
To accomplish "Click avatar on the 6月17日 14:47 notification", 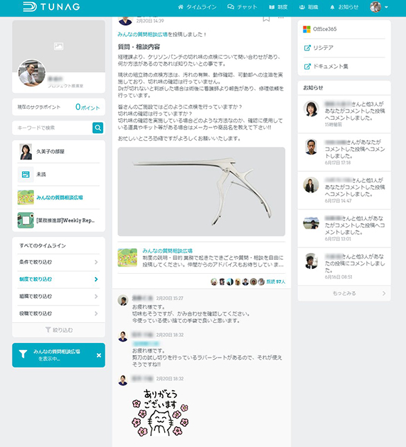I will tap(311, 185).
